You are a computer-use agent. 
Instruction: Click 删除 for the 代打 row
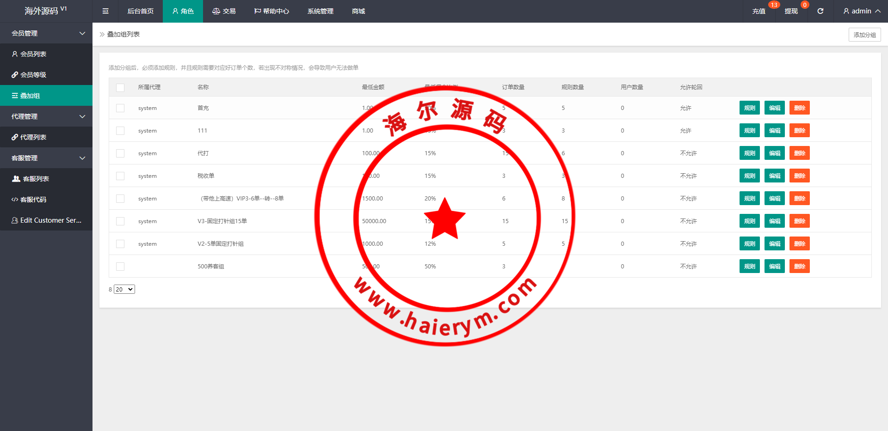pyautogui.click(x=799, y=153)
